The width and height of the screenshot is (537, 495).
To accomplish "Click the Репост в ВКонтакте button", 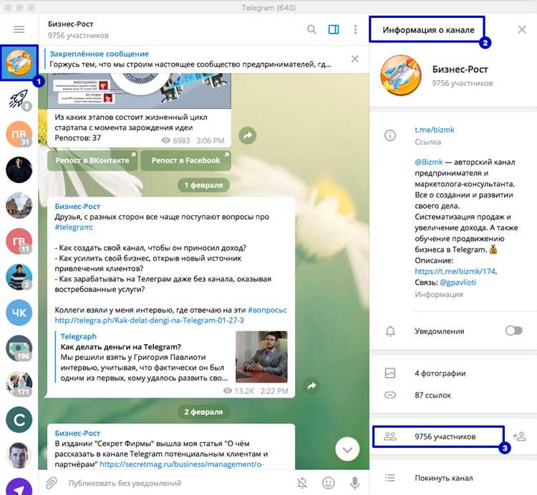I will tap(92, 160).
